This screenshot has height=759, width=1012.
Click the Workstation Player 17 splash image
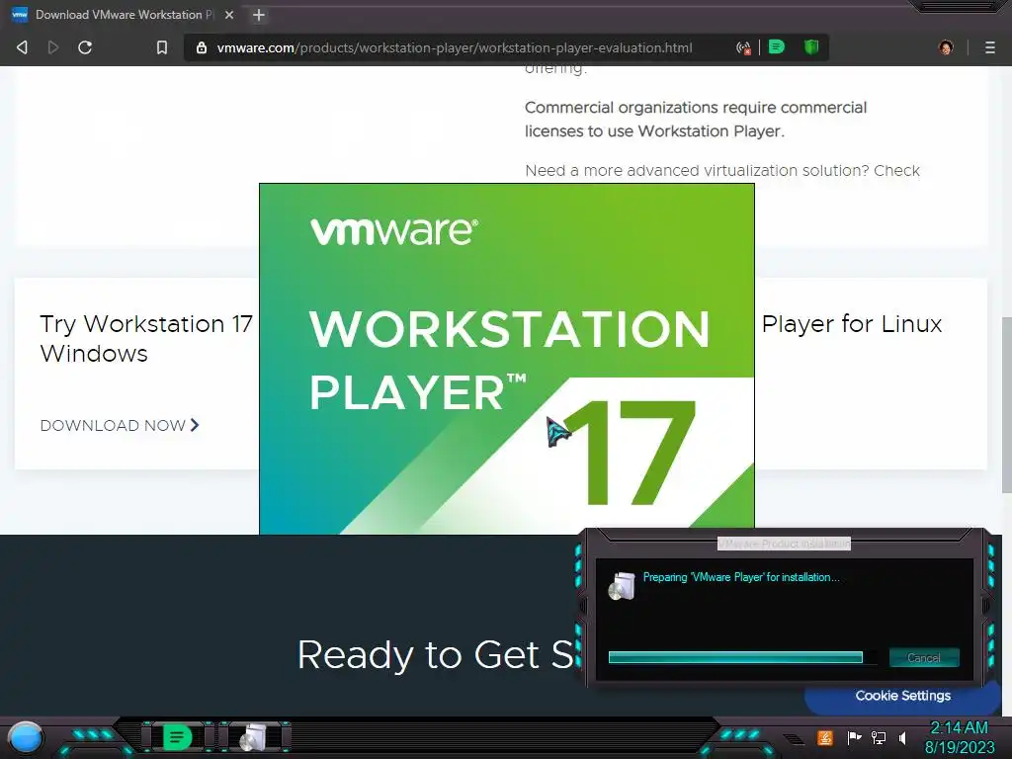(x=507, y=359)
